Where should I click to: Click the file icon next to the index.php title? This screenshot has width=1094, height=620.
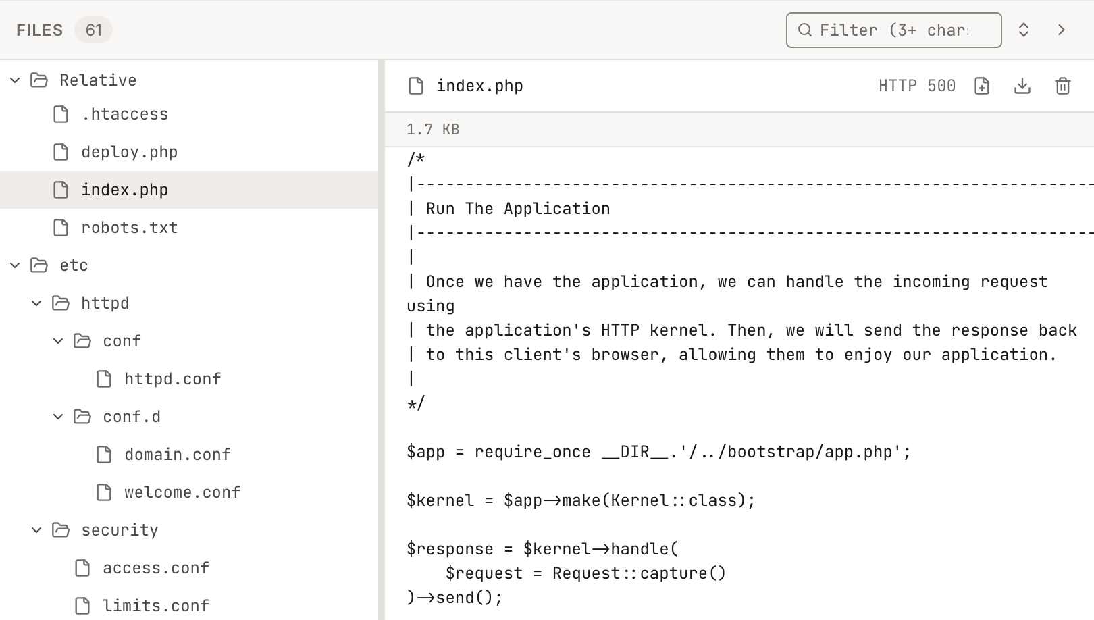tap(416, 86)
